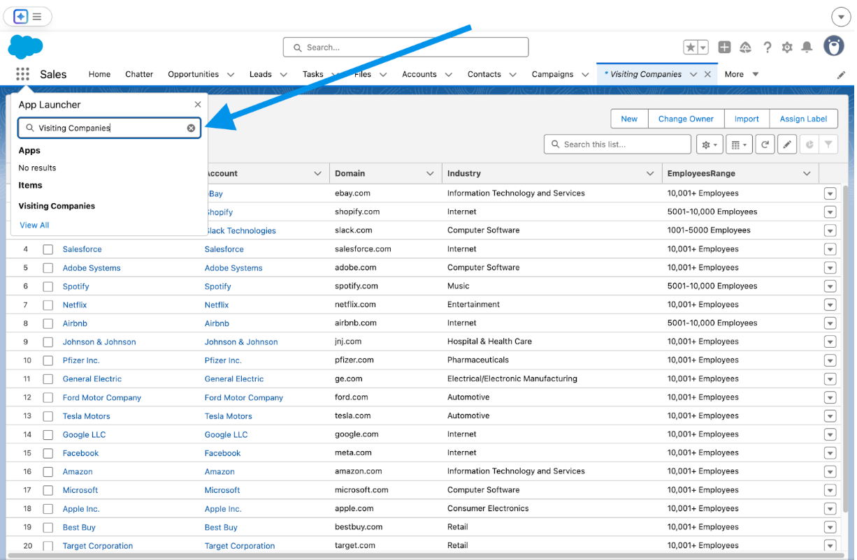Click the Search this list field

(x=617, y=145)
